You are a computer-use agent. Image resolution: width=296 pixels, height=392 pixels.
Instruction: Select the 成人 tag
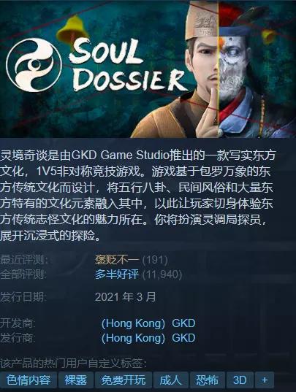(x=170, y=380)
